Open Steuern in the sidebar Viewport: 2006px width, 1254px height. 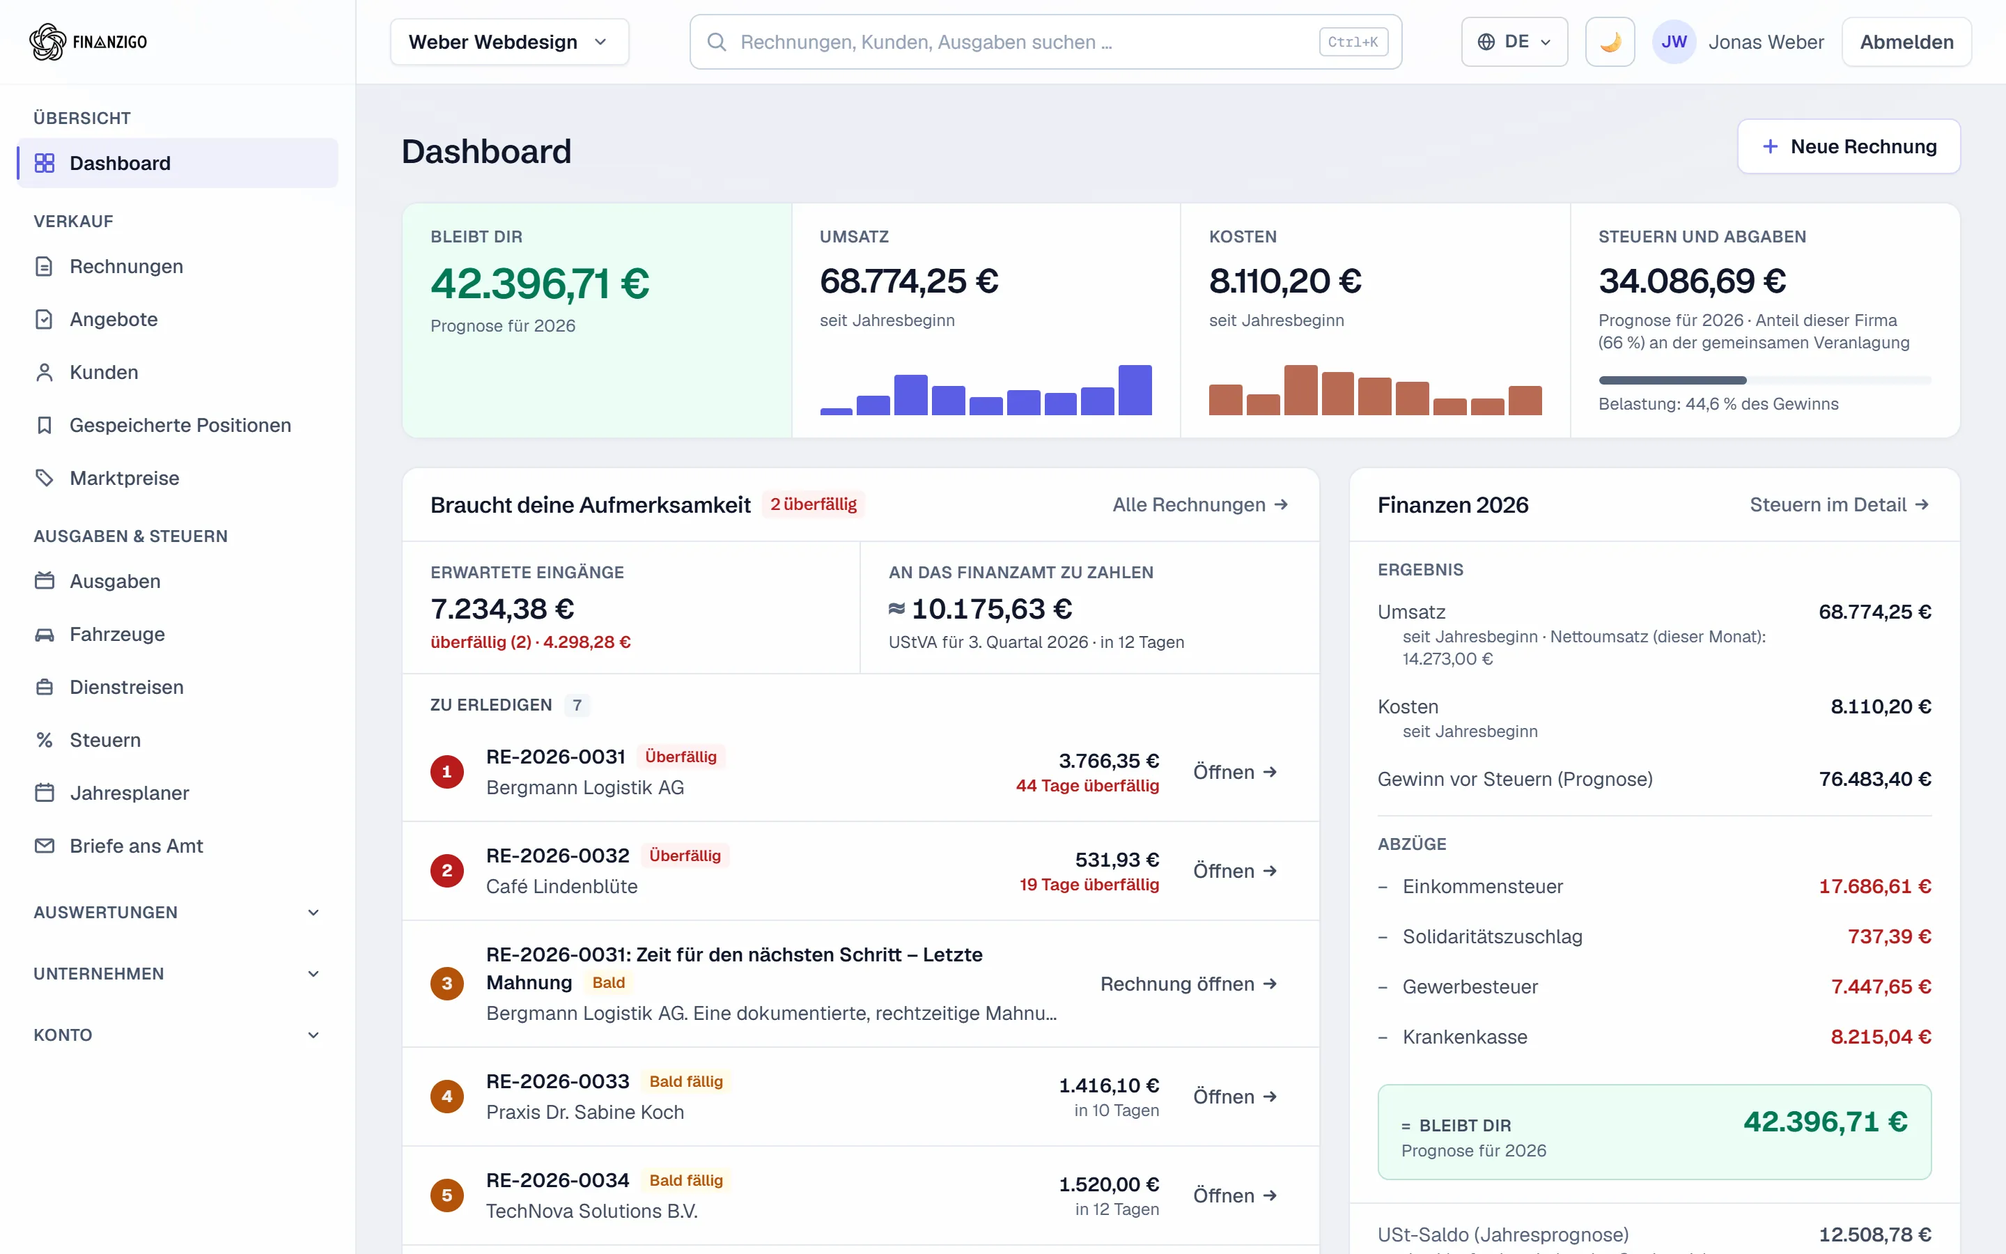[178, 741]
